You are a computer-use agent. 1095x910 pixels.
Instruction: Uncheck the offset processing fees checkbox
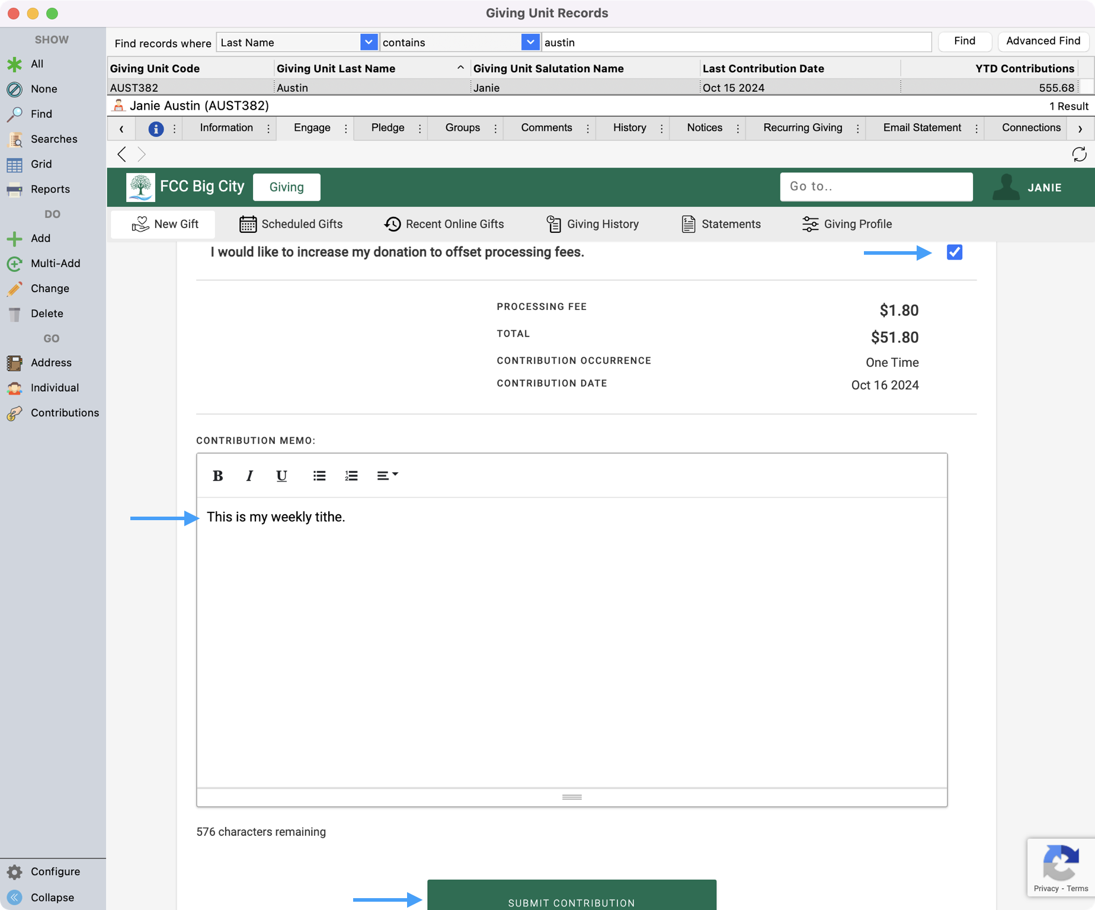pyautogui.click(x=954, y=252)
